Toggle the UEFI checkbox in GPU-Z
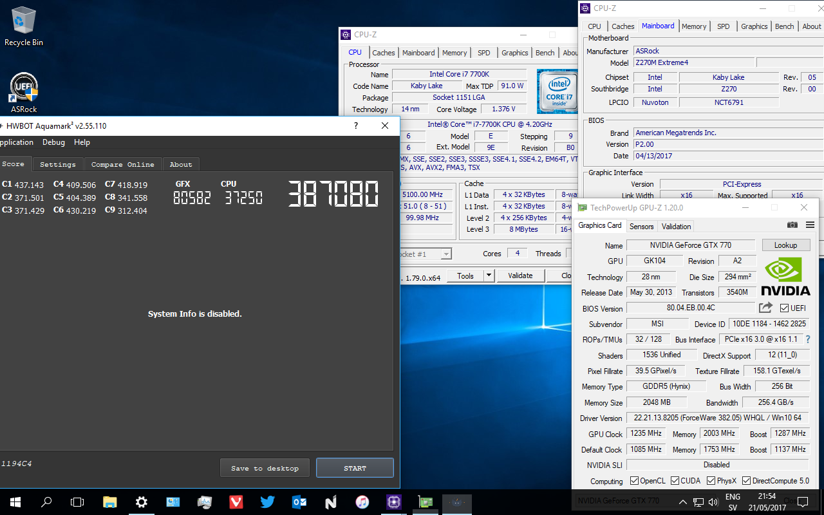The height and width of the screenshot is (515, 824). pos(784,308)
